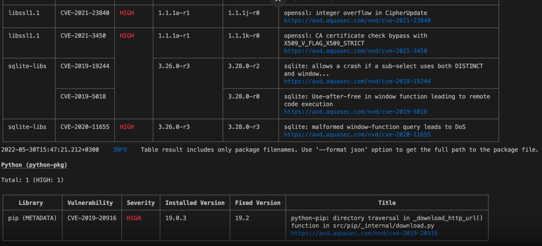
Task: Visit the avd.aquasec.com cve-2019-5018 URL
Action: (x=355, y=112)
